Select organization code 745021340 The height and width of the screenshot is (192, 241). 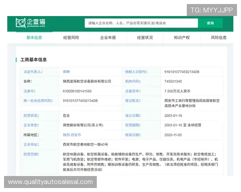(173, 81)
